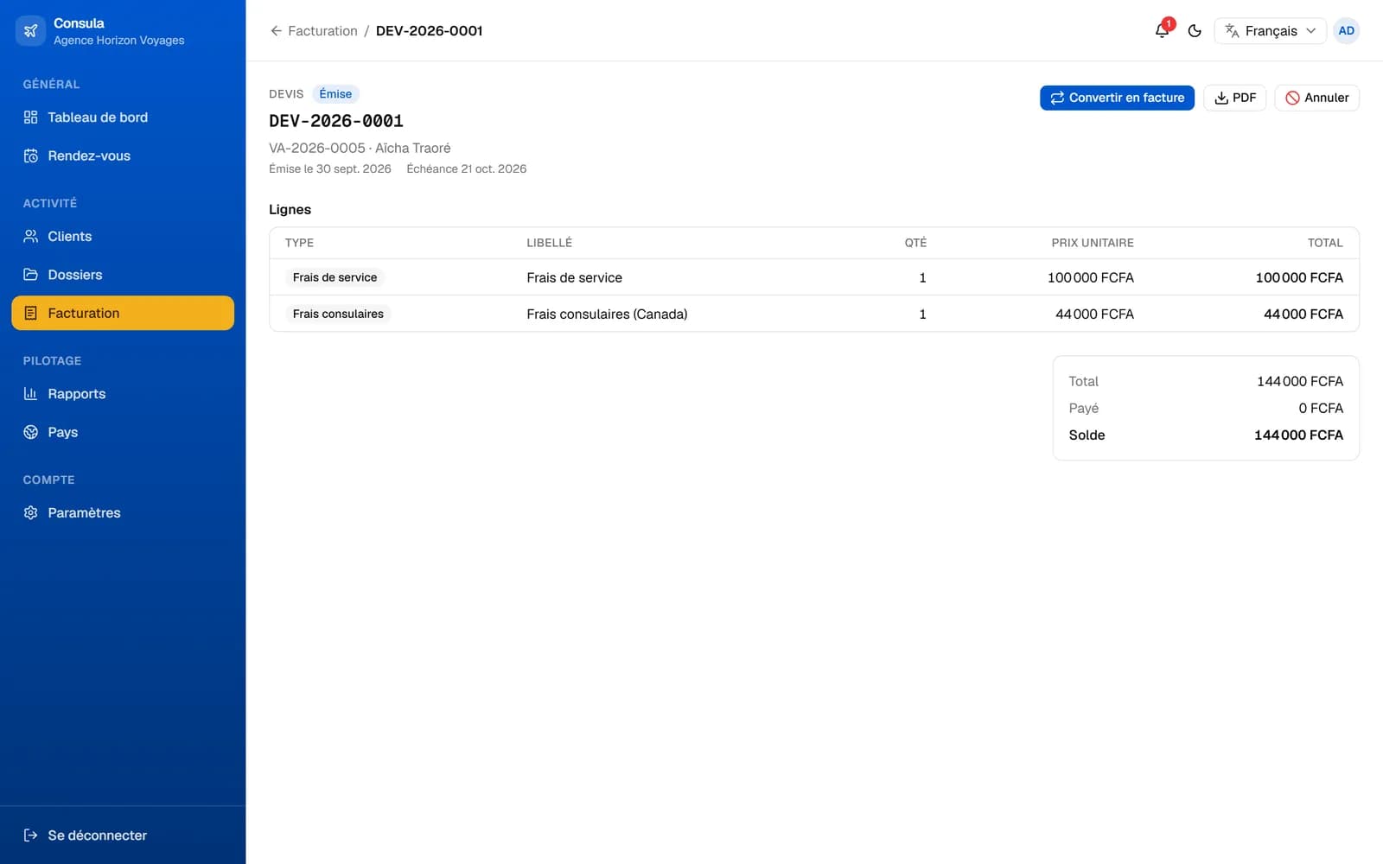Click the 100 000 FCFA unit price

click(x=1090, y=278)
